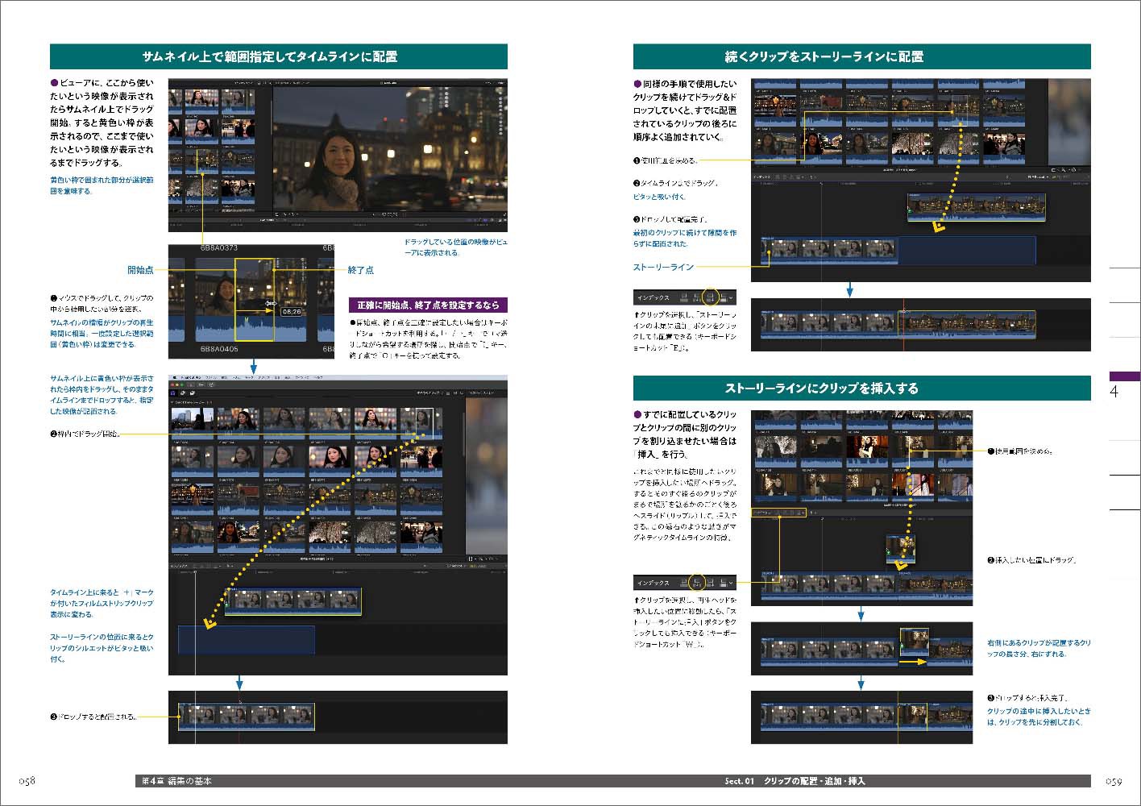Click the Libraries sidebar icon in the browser
Viewport: 1141px width, 806px height.
point(172,393)
